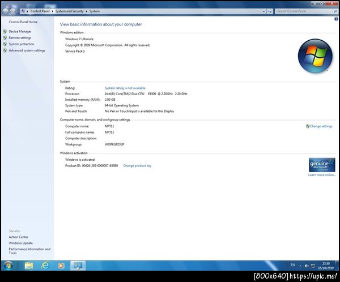This screenshot has height=282, width=340.
Task: Open Windows Explorer from taskbar
Action: tap(29, 266)
